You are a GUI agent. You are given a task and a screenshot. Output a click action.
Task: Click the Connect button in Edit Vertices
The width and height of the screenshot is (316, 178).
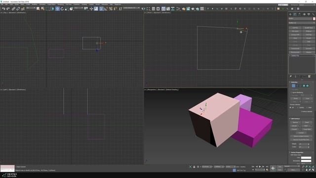[x=301, y=133]
